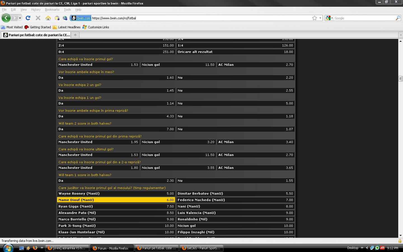Select Manchester United 1.53 for primul gol
This screenshot has height=252, width=403.
(x=98, y=65)
